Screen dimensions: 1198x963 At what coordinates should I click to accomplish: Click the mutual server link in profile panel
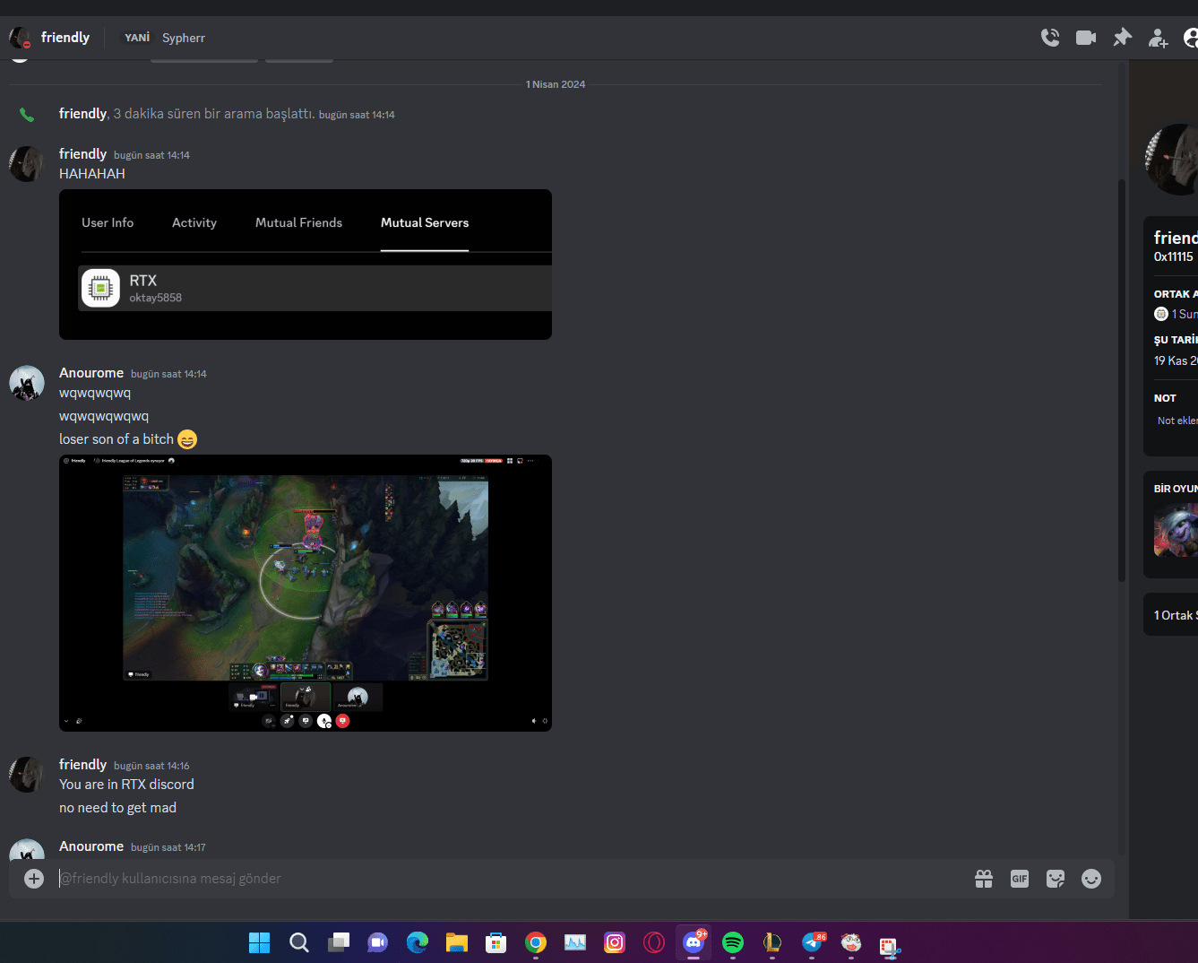point(1176,314)
